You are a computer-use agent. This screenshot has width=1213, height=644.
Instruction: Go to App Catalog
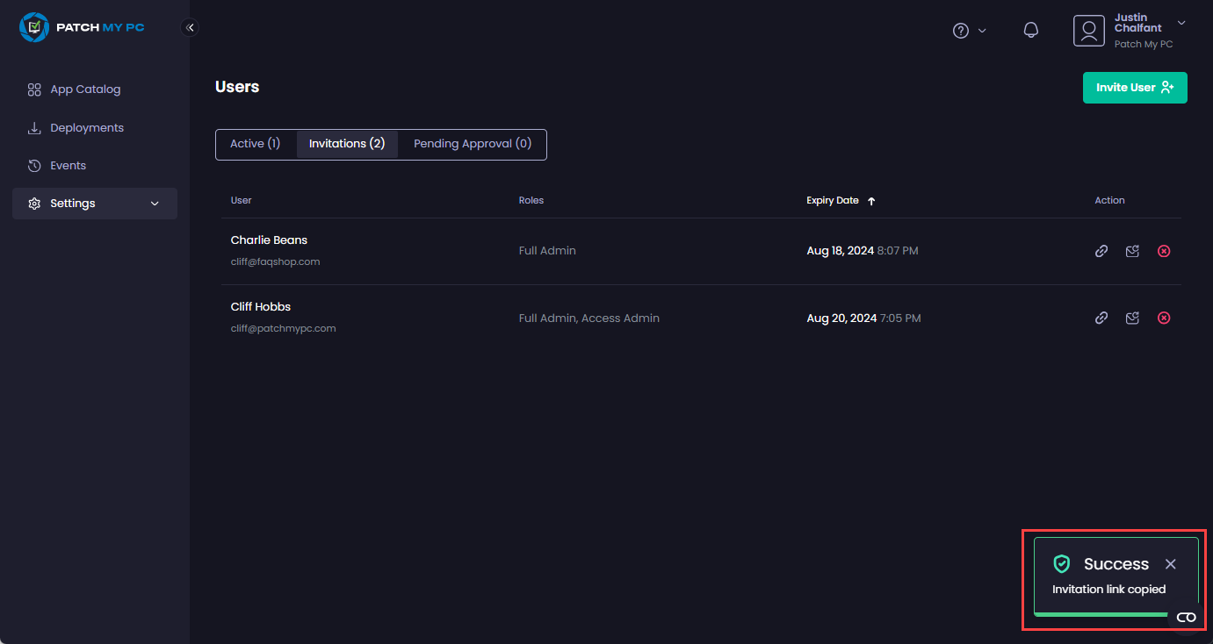click(85, 89)
